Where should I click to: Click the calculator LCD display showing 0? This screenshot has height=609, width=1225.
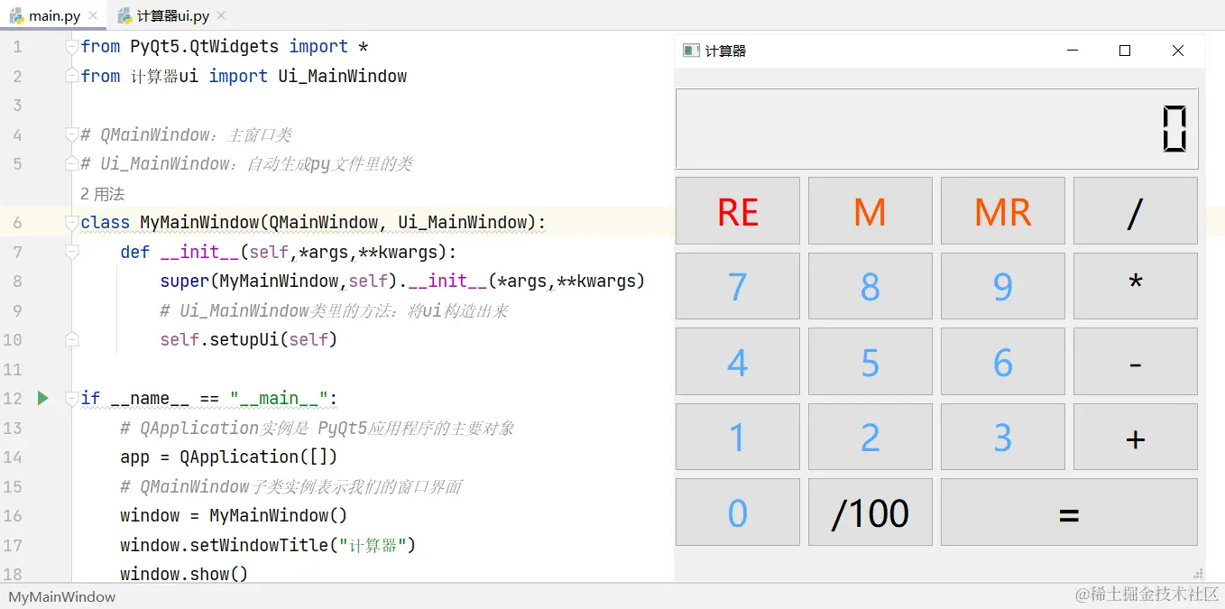click(x=937, y=129)
